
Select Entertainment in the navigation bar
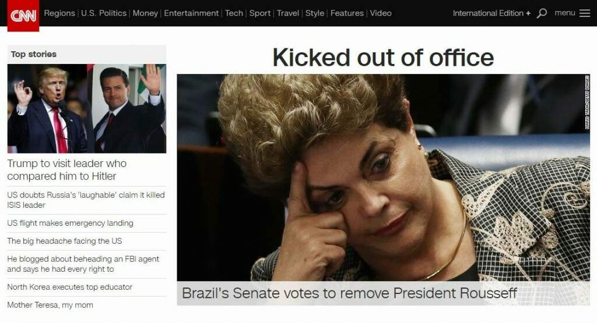(191, 13)
